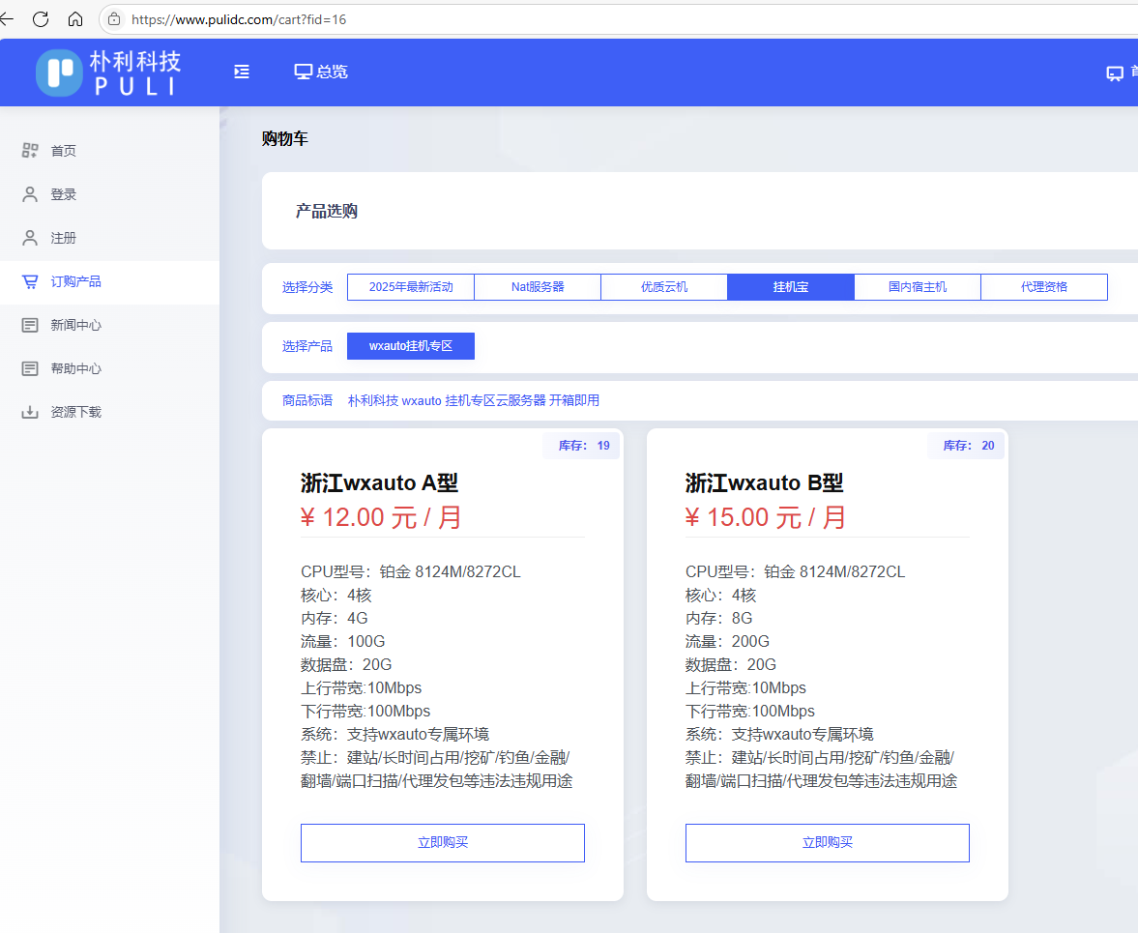Click the browser back arrow

(x=7, y=19)
